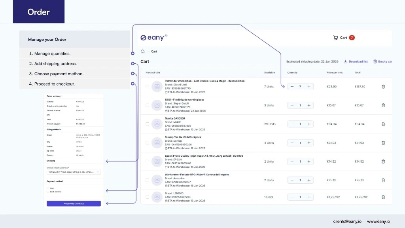Click quantity field for Pathfinder showing 7
The height and width of the screenshot is (228, 405).
(300, 87)
